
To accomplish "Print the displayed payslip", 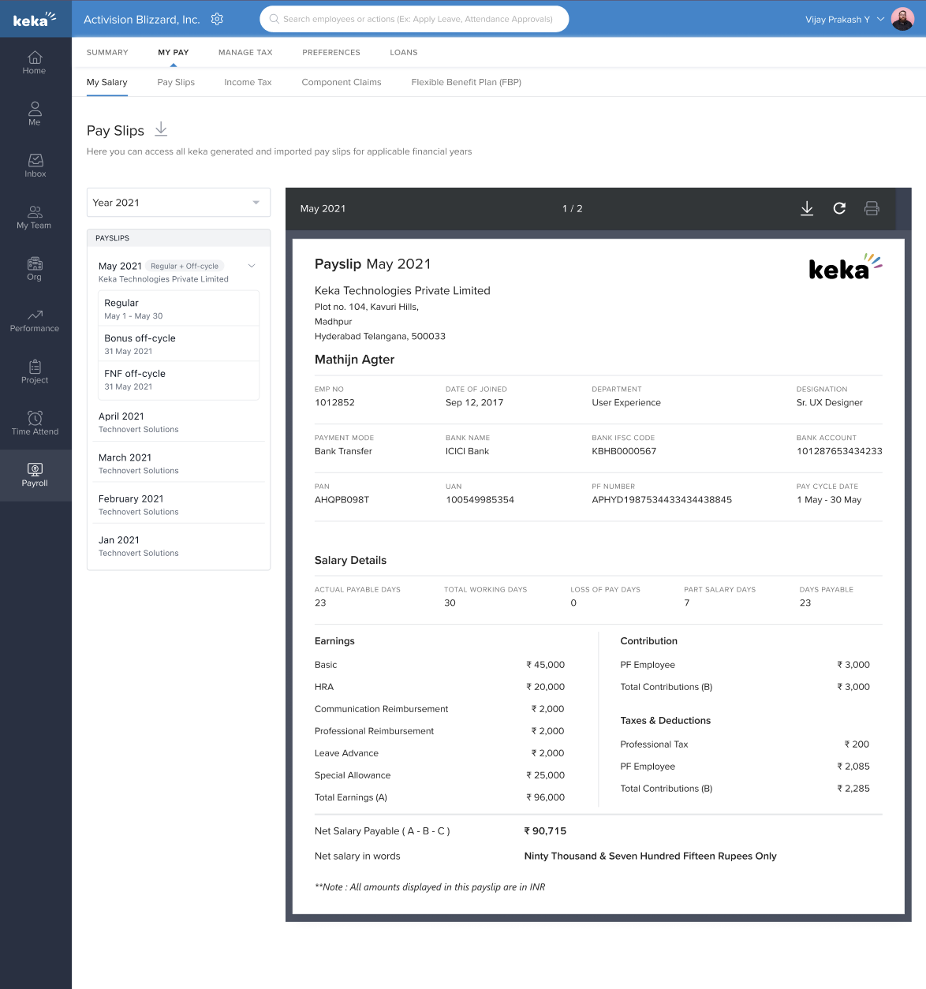I will click(x=872, y=208).
